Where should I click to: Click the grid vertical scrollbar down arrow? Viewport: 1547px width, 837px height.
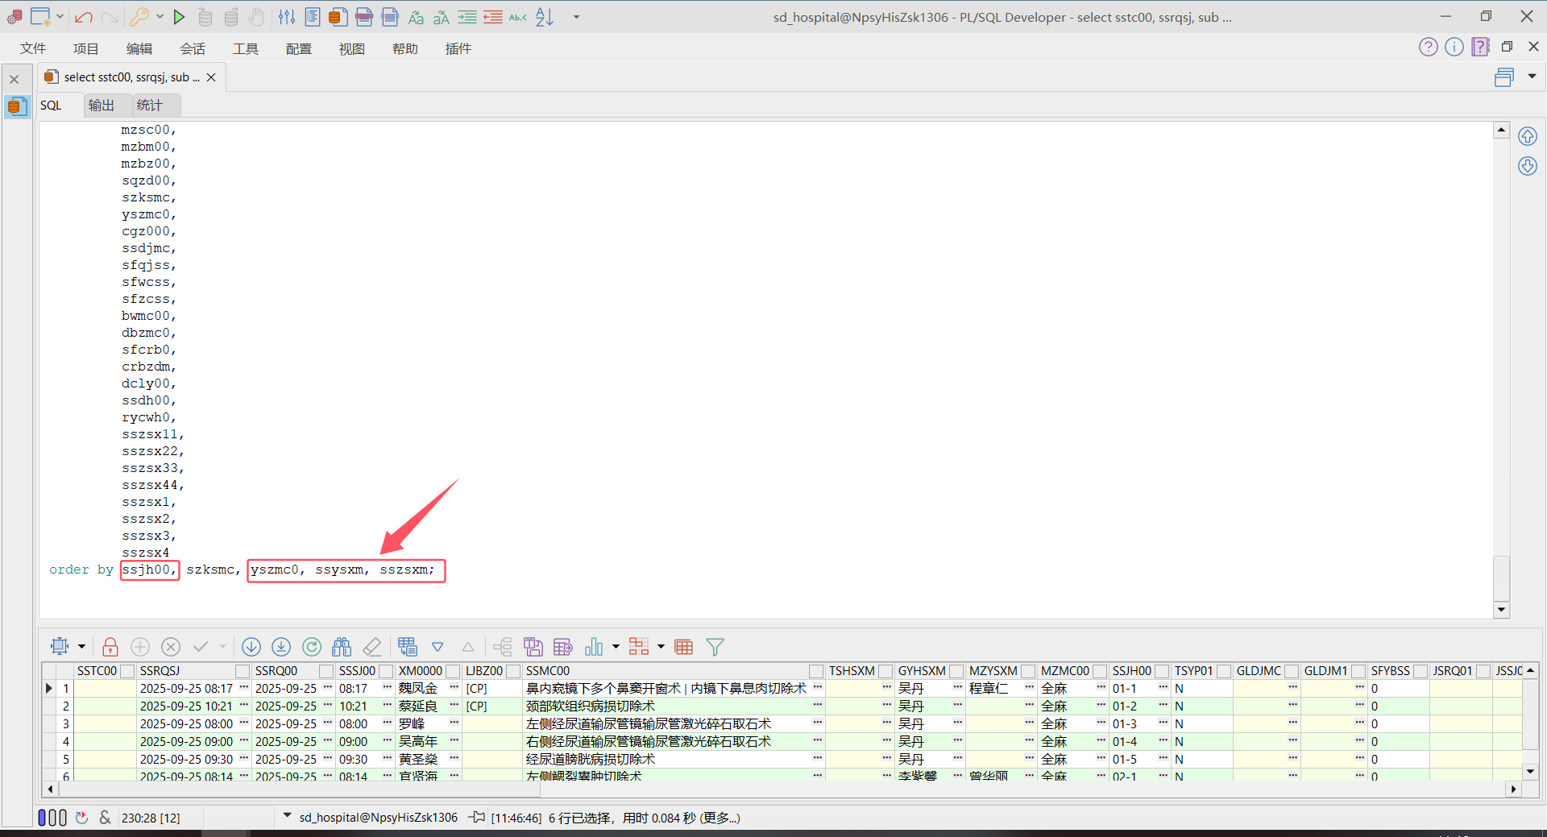[1530, 771]
